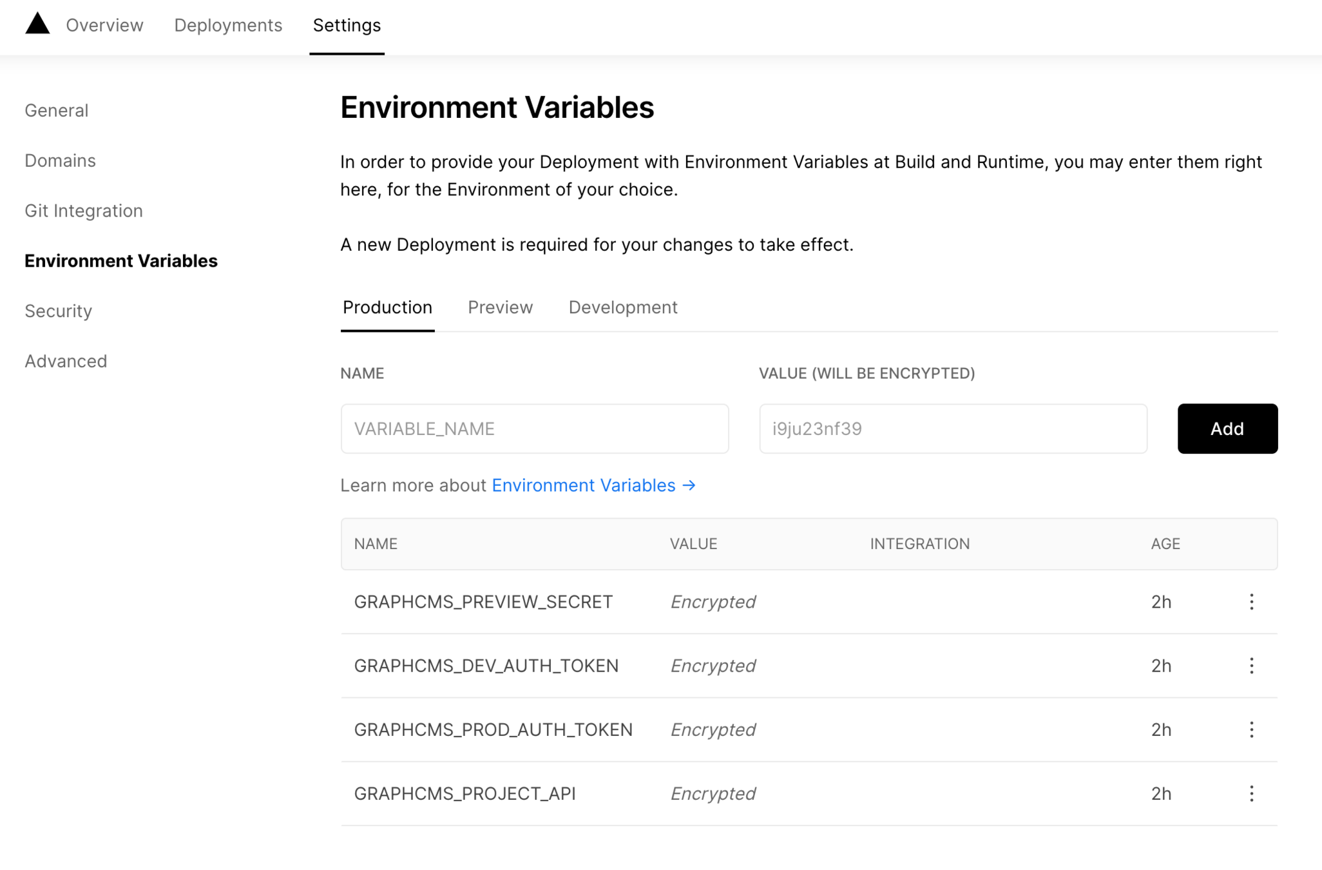Screen dimensions: 1322x870
Task: Open options menu for GRAPHCMS_PROJECT_API
Action: (x=1251, y=793)
